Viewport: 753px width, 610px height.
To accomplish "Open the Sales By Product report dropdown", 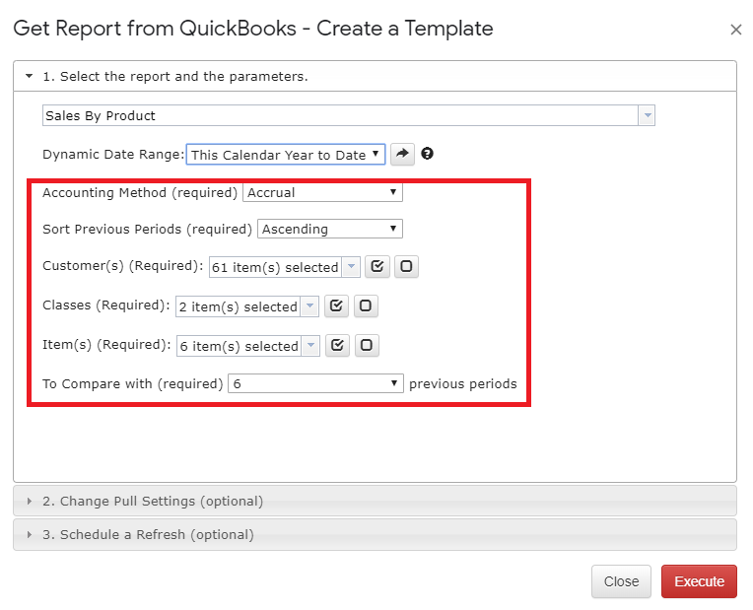I will coord(349,115).
